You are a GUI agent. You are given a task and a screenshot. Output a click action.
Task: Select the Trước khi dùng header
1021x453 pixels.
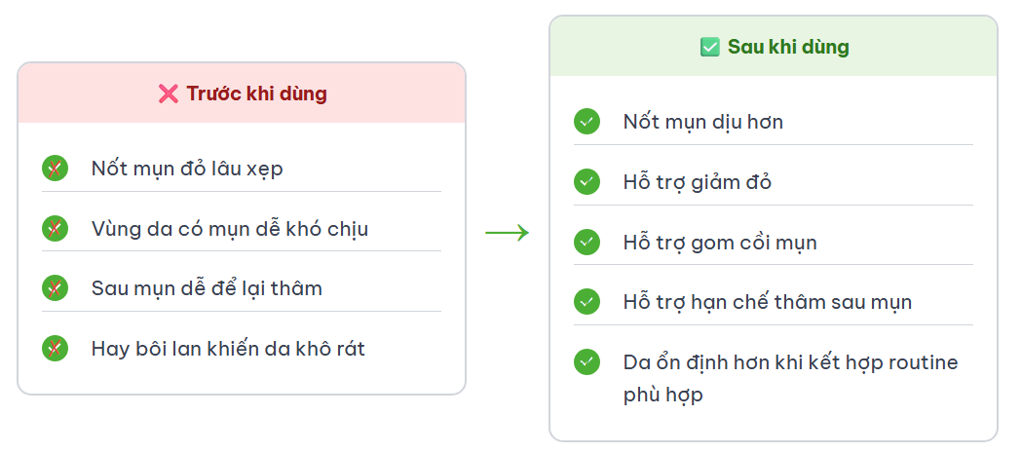click(x=242, y=94)
